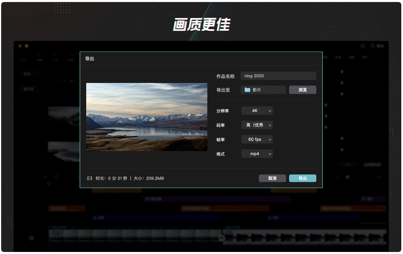Click the round icon left of video track
Image resolution: width=403 pixels, height=254 pixels.
click(31, 238)
